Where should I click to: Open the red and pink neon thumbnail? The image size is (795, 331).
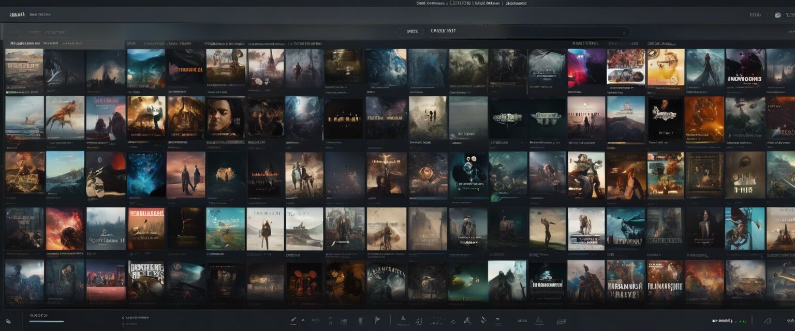586,67
